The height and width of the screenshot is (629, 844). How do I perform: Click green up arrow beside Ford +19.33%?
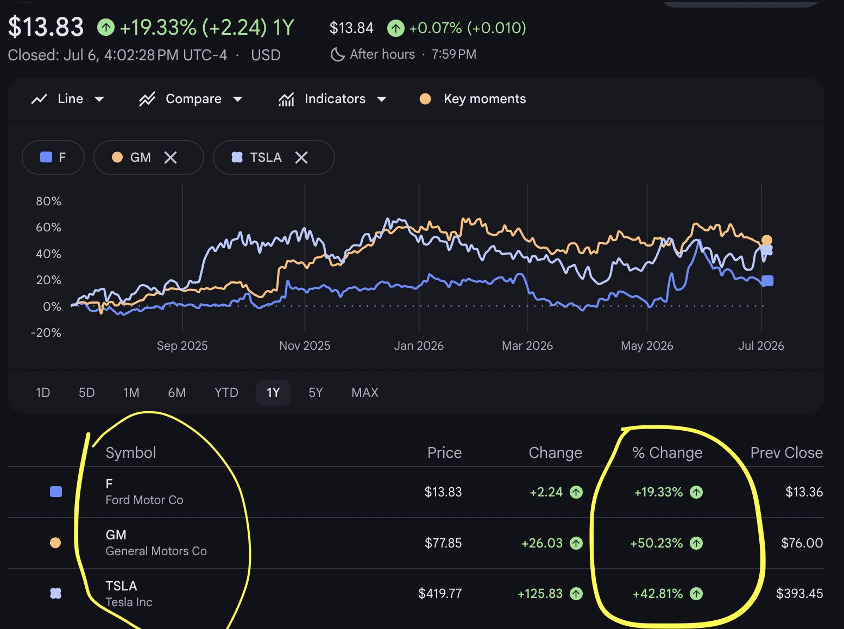696,492
